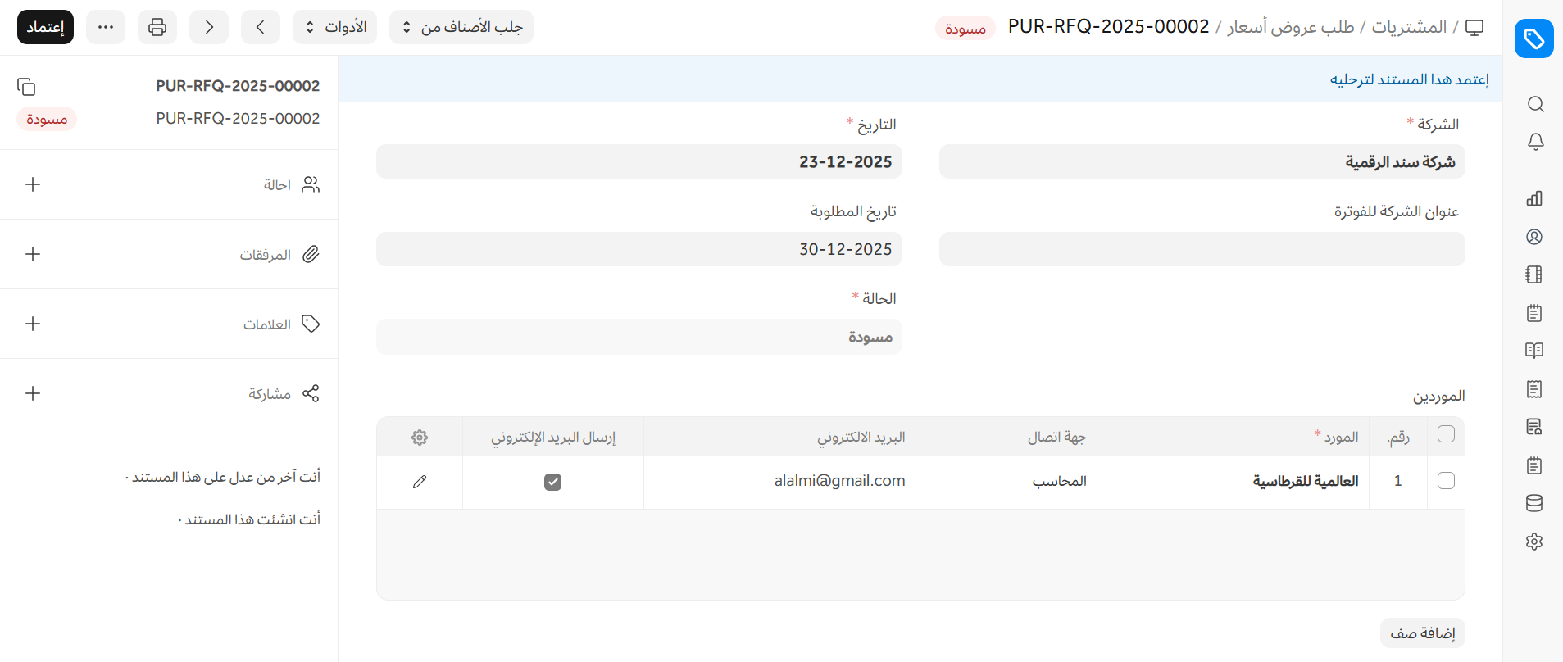Add an attachment with المرفقات plus
1563x662 pixels.
coord(33,254)
